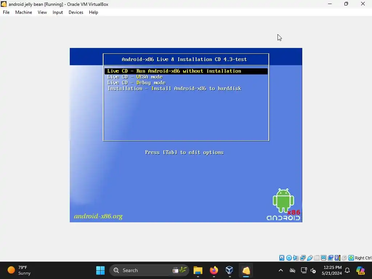Open the File menu
Image resolution: width=372 pixels, height=279 pixels.
(x=6, y=12)
